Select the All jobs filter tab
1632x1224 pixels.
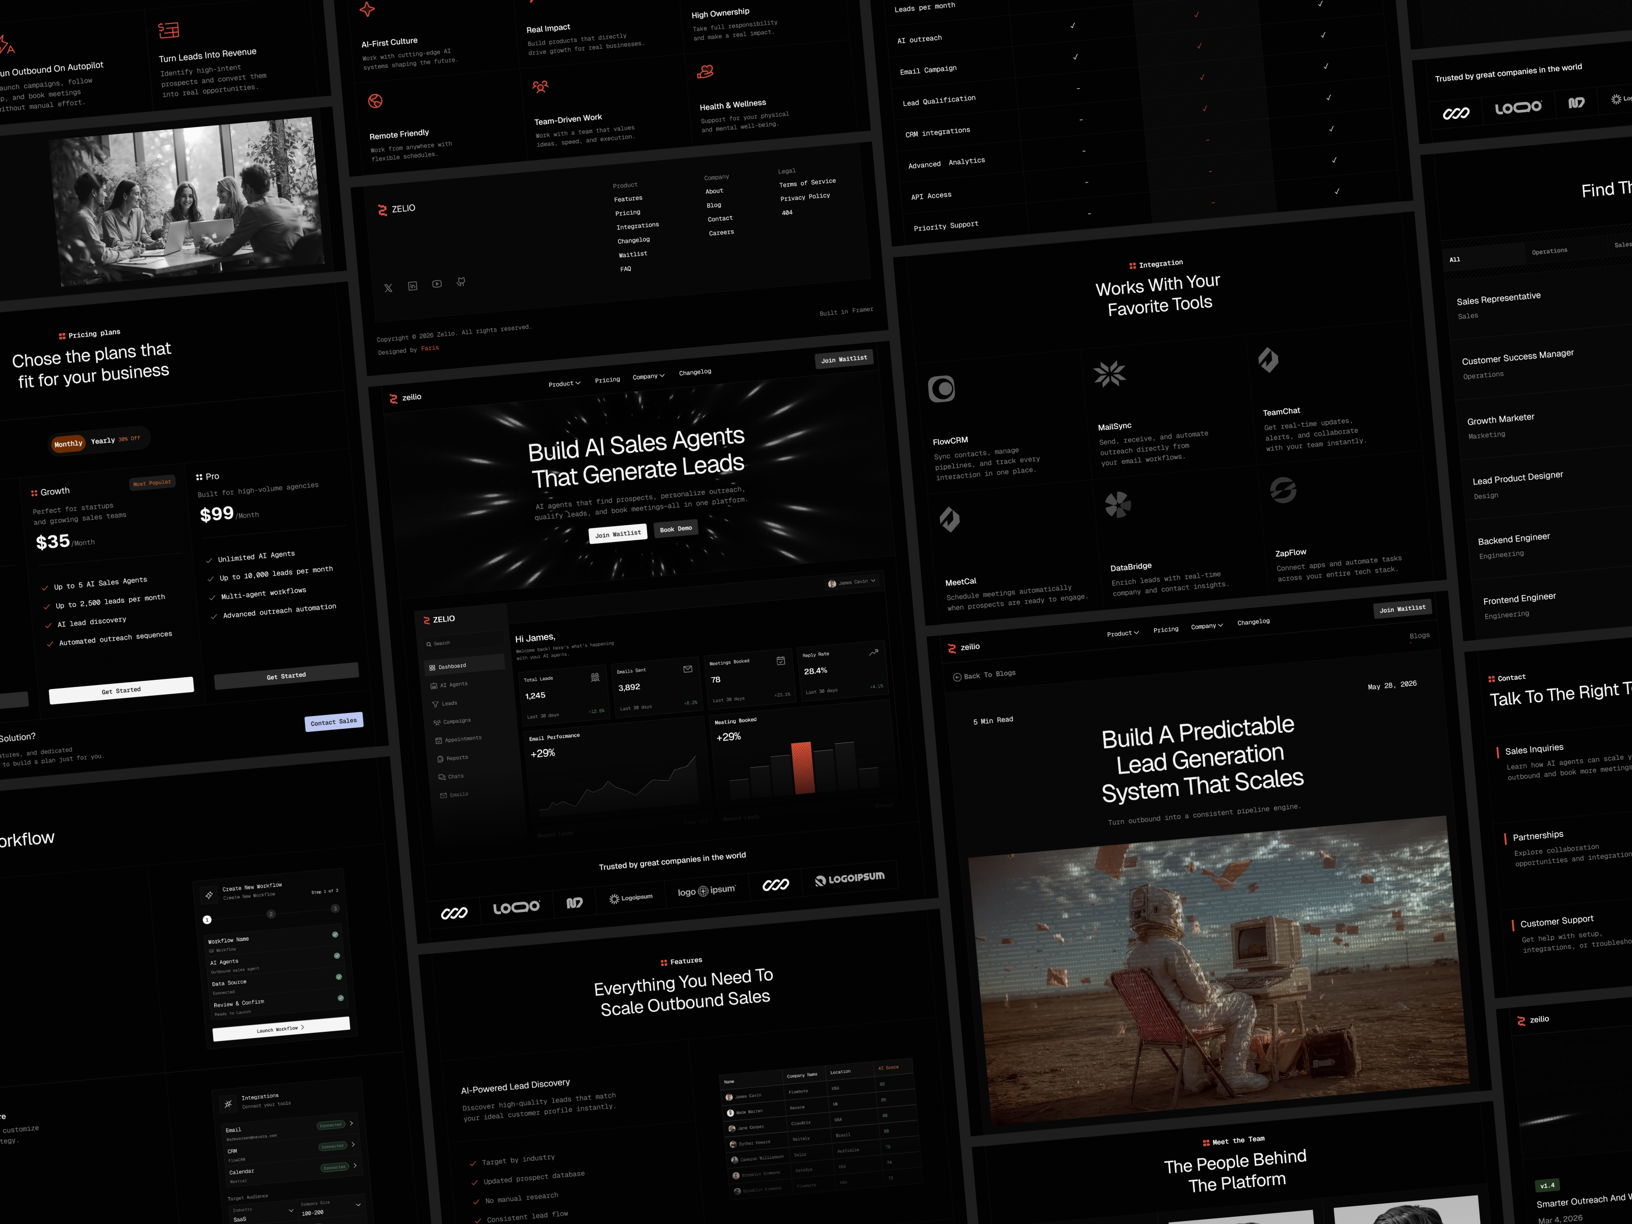point(1485,258)
